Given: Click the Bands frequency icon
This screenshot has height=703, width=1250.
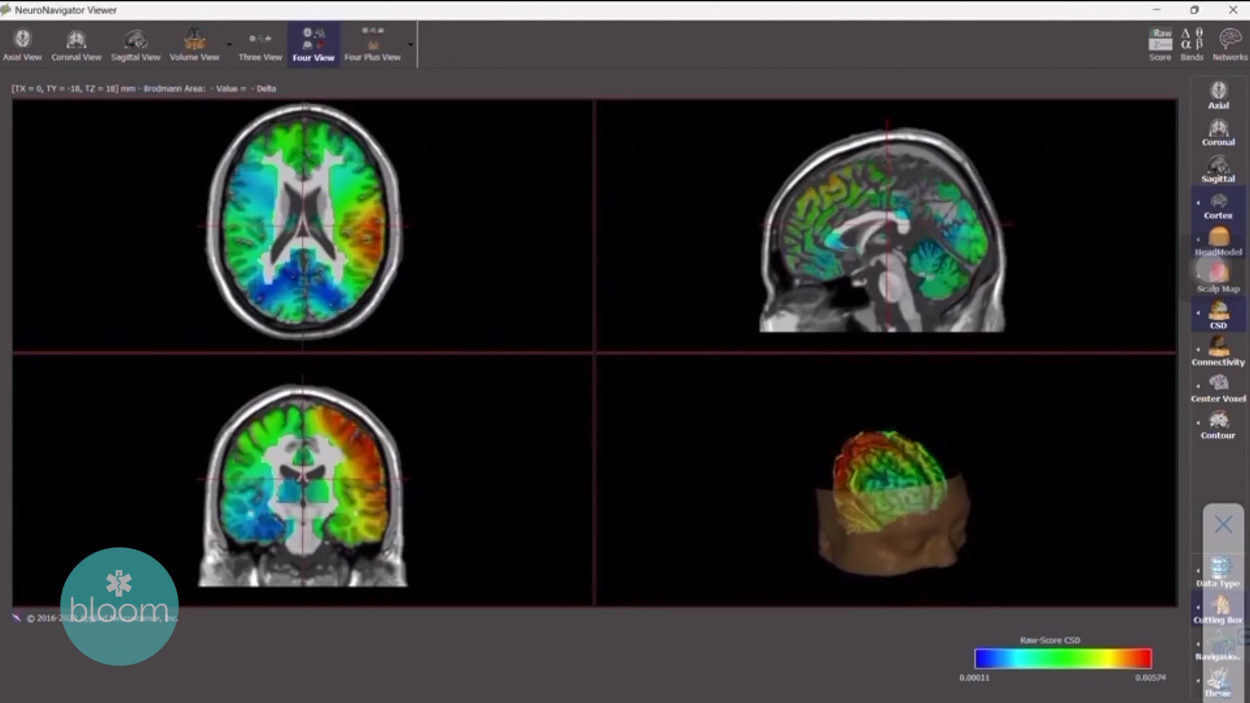Looking at the screenshot, I should click(1191, 44).
